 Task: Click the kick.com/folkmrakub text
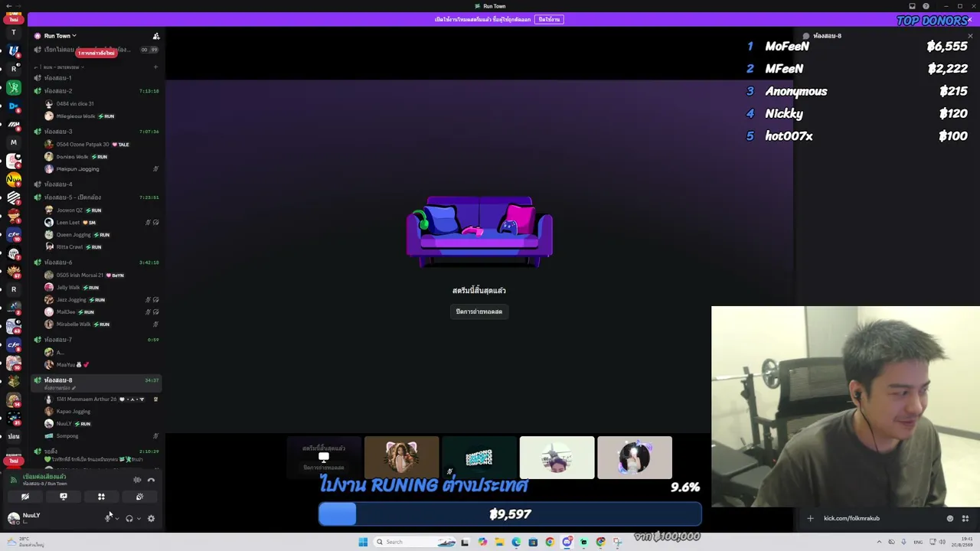[x=851, y=518]
